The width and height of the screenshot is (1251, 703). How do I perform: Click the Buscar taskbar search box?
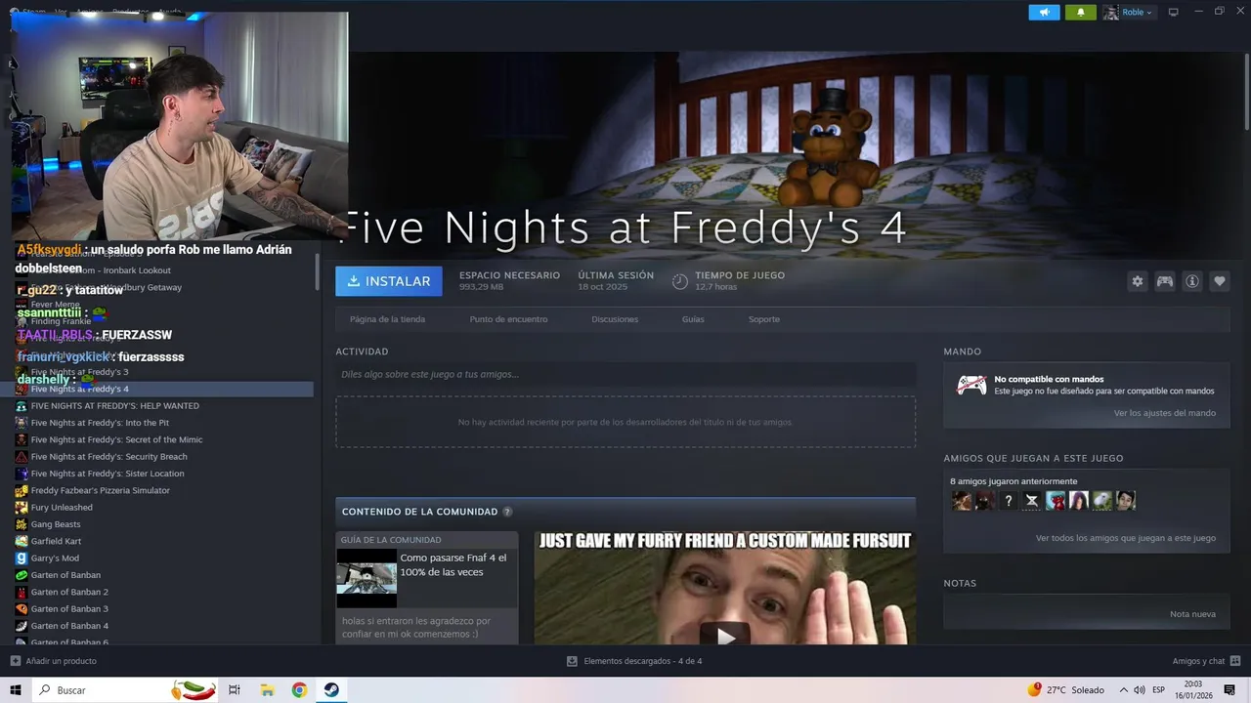[x=127, y=690]
